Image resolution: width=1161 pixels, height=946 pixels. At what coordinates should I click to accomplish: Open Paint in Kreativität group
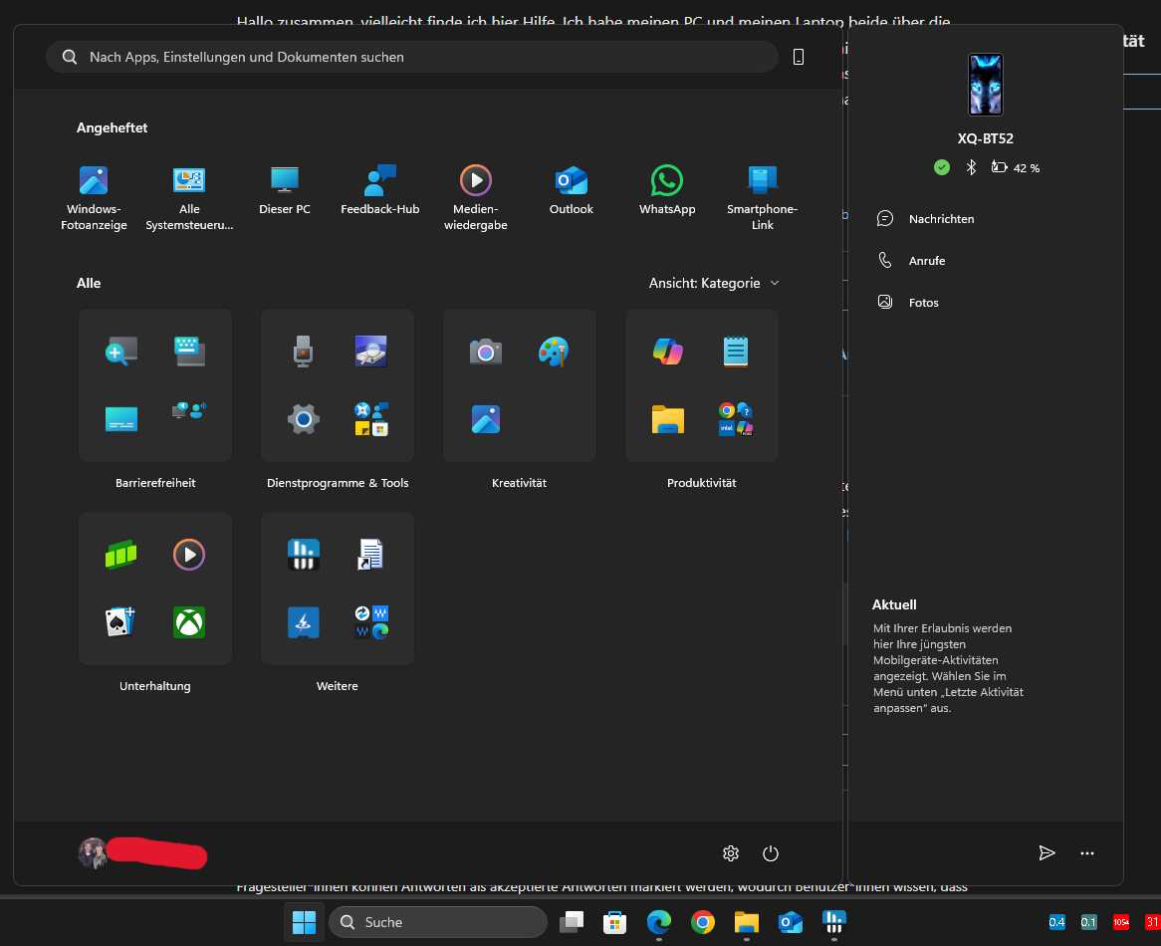554,352
